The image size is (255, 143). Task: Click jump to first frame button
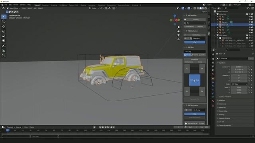tap(100, 127)
